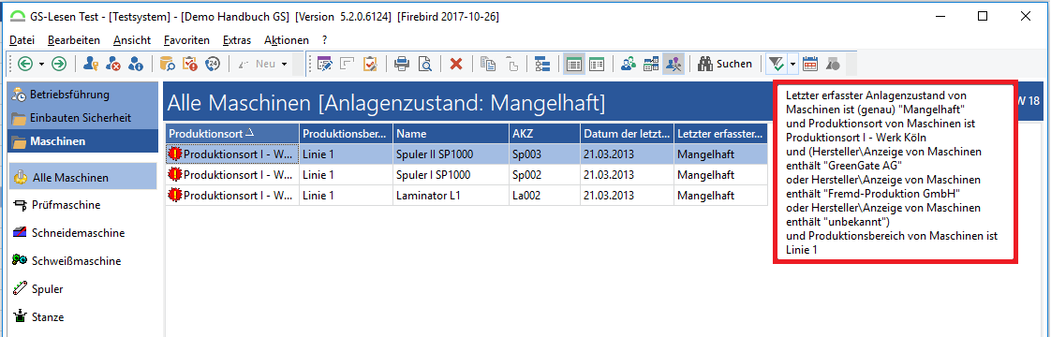Select the Spuler II SP1000 cell

pyautogui.click(x=451, y=154)
